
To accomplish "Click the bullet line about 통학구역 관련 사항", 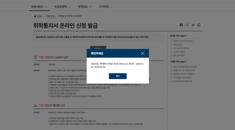I will (x=62, y=93).
